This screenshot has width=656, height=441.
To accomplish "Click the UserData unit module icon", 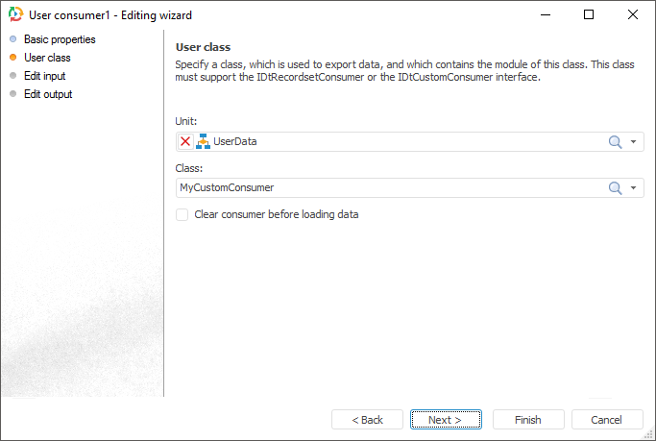I will coord(203,141).
